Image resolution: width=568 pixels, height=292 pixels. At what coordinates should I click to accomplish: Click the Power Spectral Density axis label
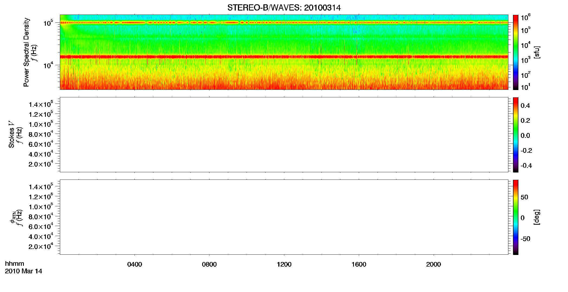pos(26,52)
